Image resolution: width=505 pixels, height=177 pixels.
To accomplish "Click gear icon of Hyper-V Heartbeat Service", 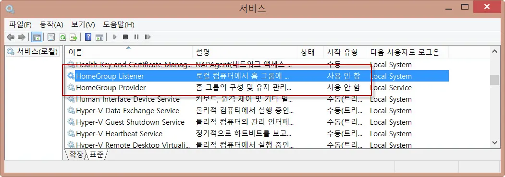I will tap(71, 134).
